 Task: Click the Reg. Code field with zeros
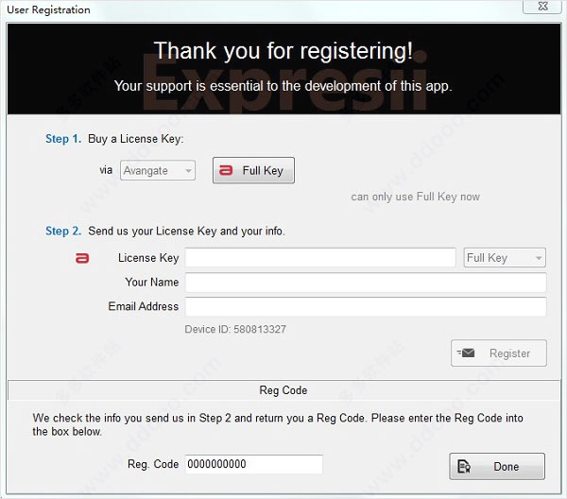pos(254,464)
